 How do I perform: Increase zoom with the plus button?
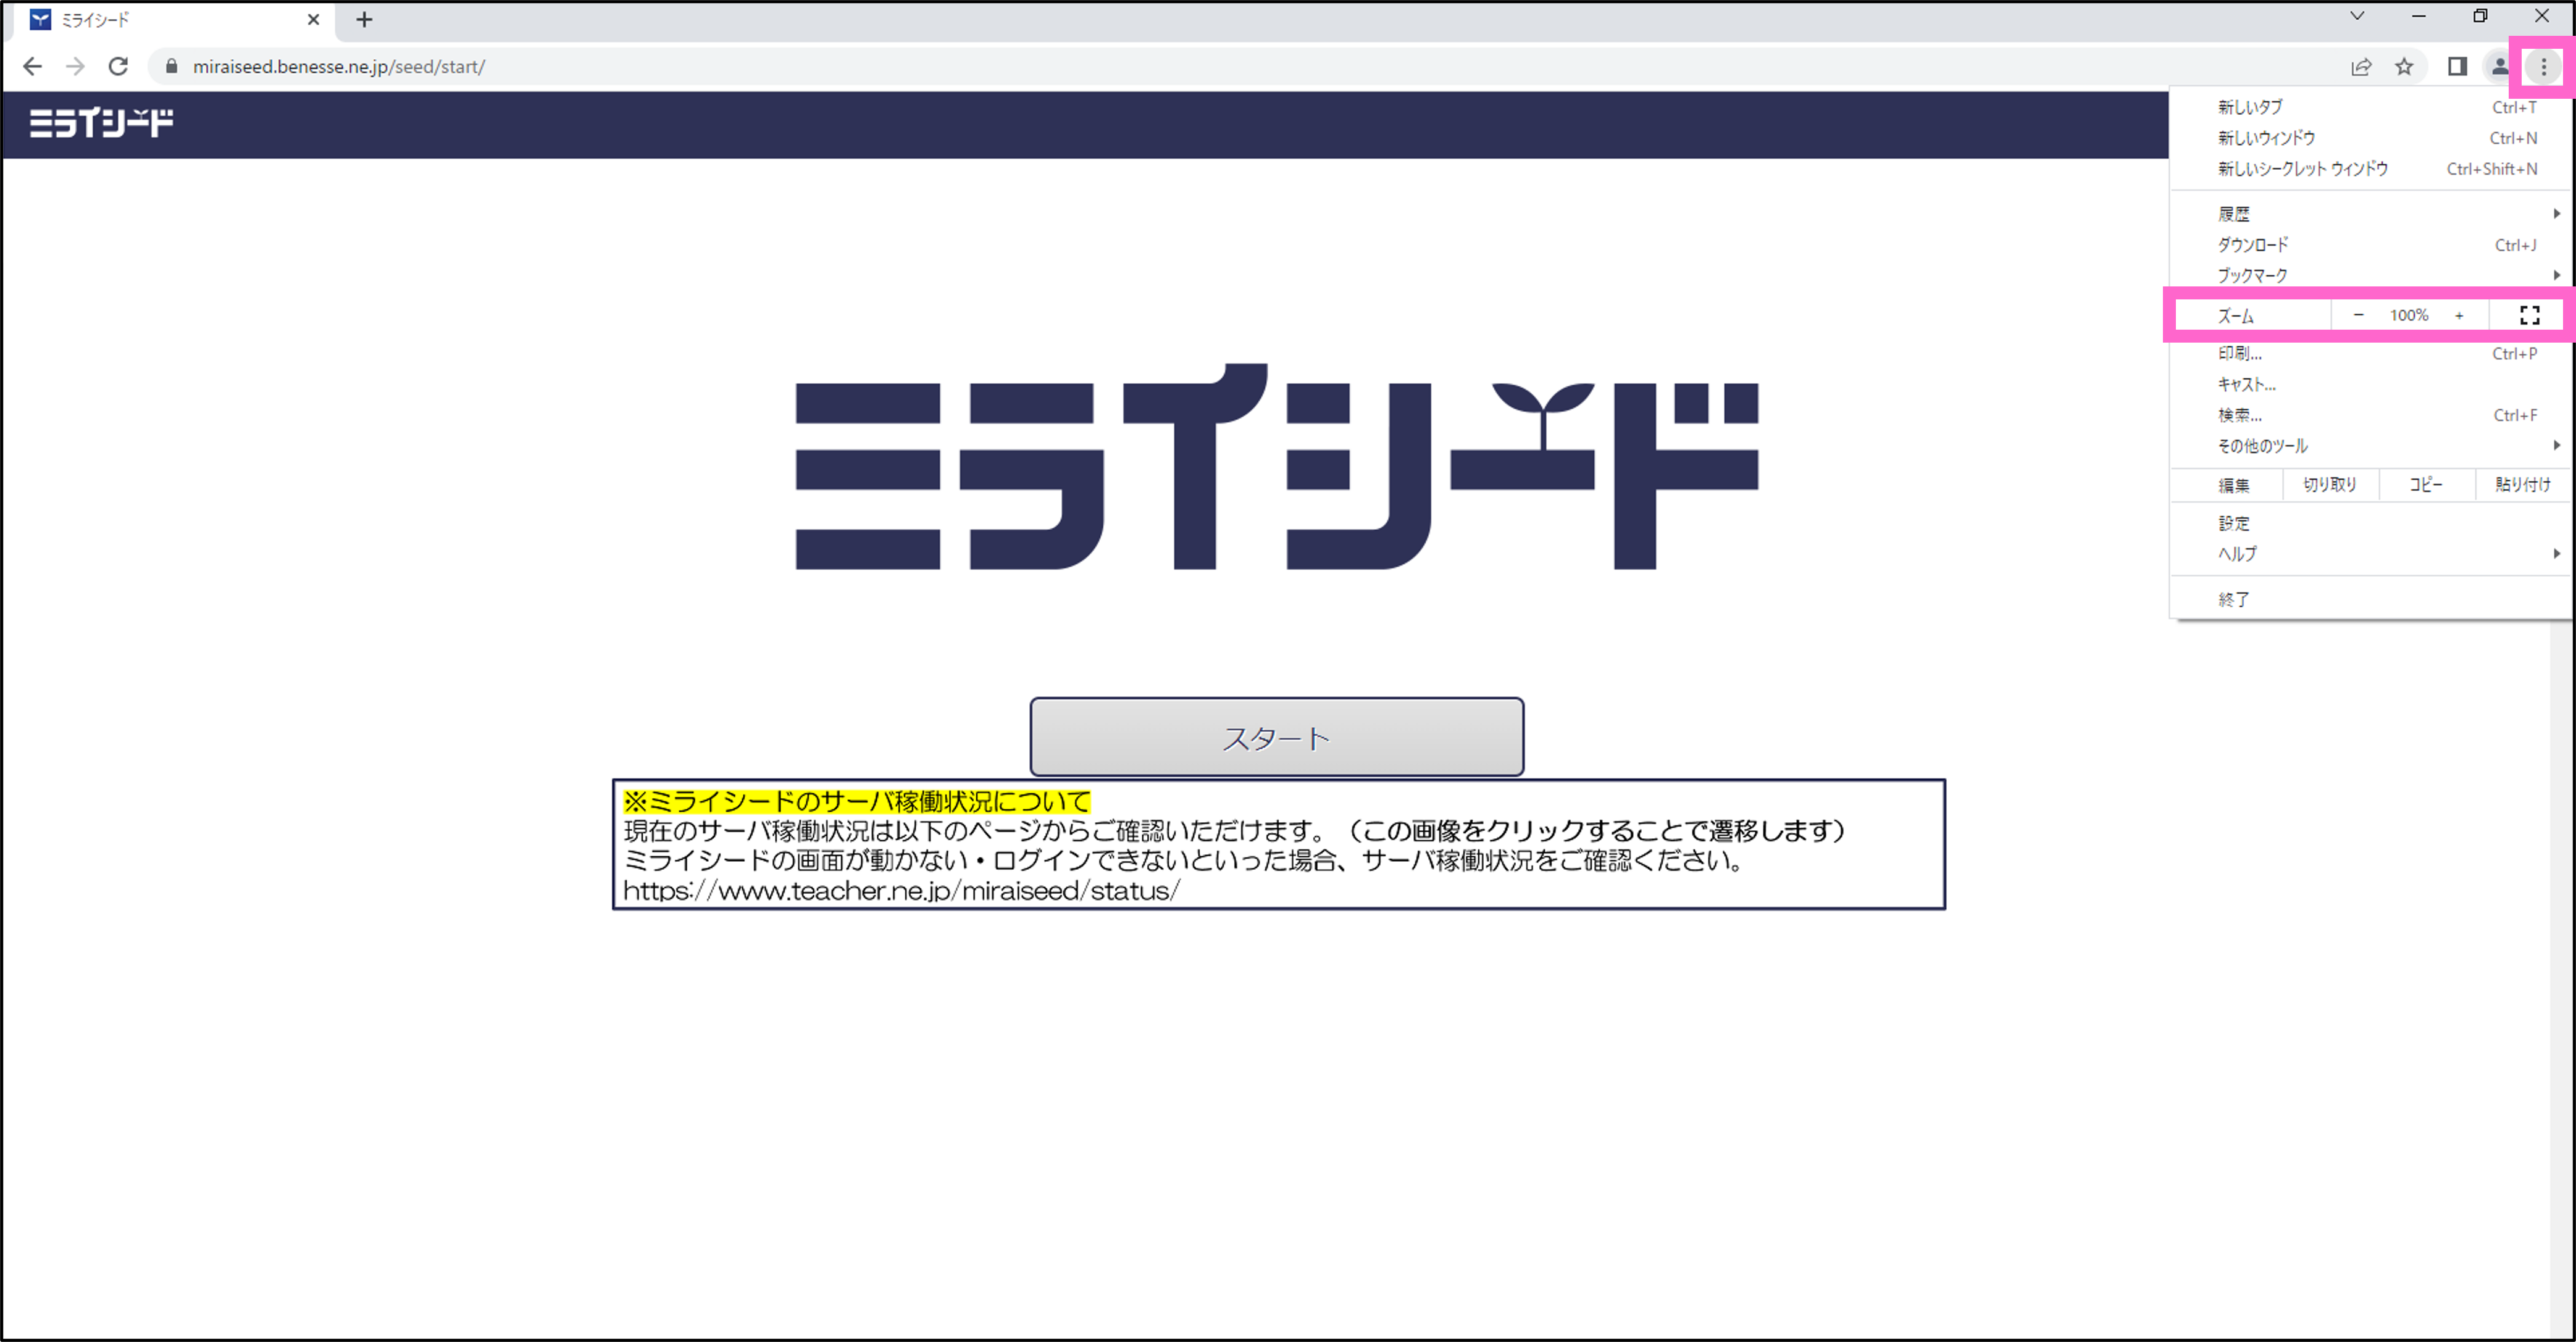(2459, 316)
